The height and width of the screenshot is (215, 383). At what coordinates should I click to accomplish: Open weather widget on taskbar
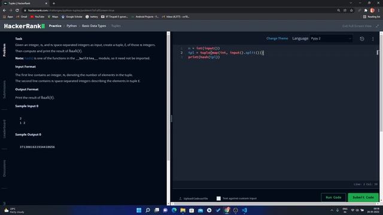[x=14, y=210]
